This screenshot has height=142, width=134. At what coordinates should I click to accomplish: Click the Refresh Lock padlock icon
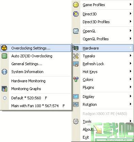point(76,64)
